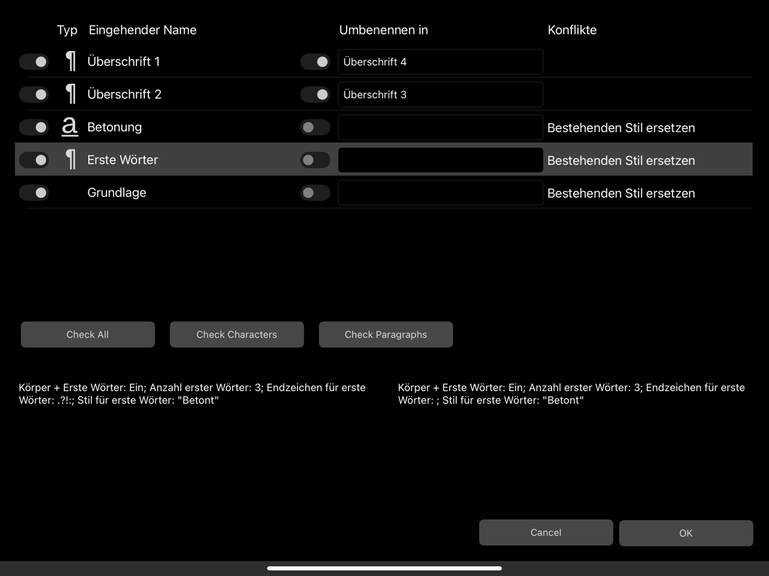Image resolution: width=769 pixels, height=576 pixels.
Task: Enable rename toggle for Grundlage
Action: coord(315,193)
